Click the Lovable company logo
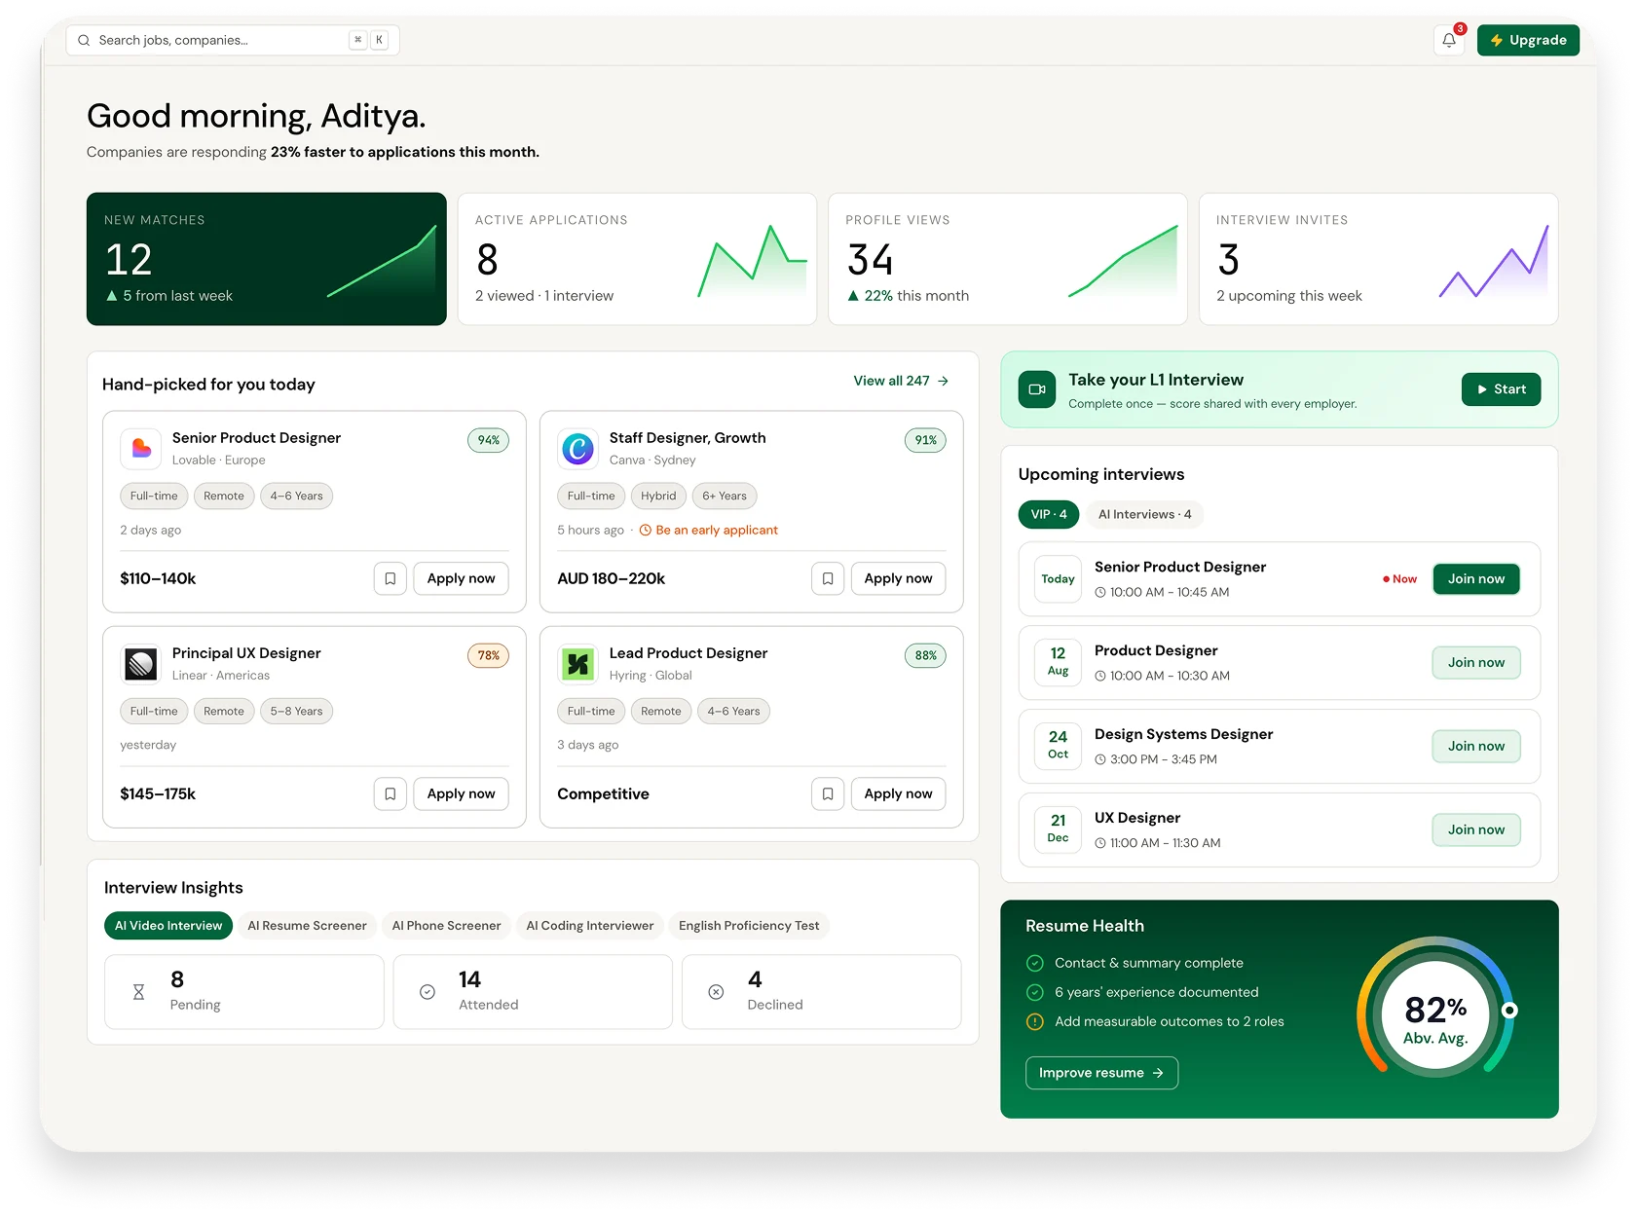Screen dimensions: 1637x1216 click(x=141, y=448)
